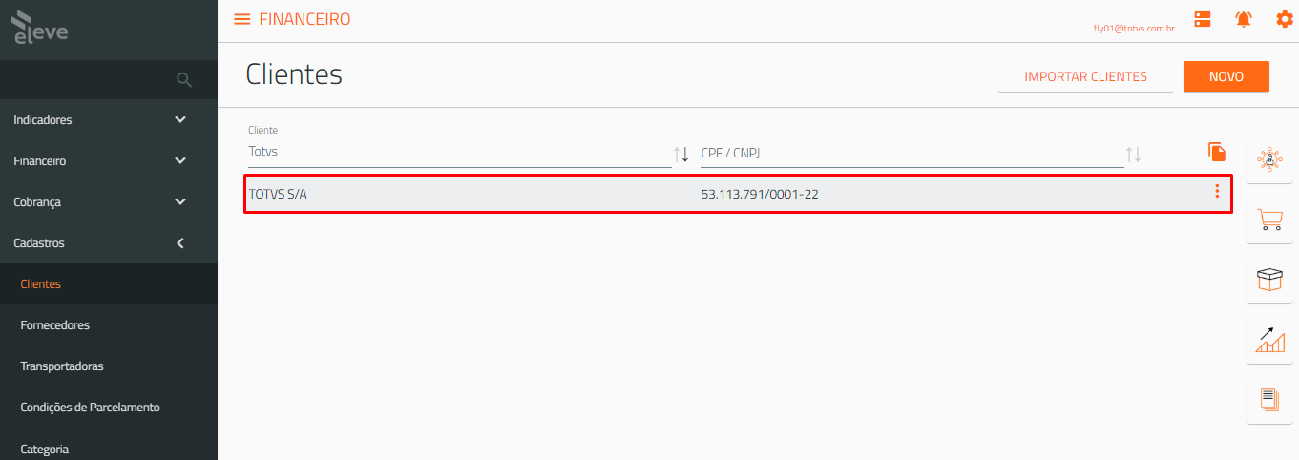The height and width of the screenshot is (460, 1299).
Task: Open the settings gear icon
Action: 1285,19
